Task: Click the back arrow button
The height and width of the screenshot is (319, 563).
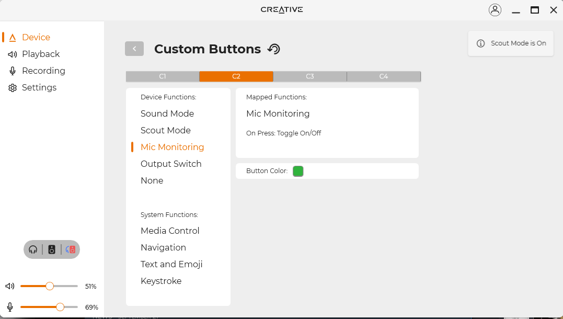Action: 134,49
